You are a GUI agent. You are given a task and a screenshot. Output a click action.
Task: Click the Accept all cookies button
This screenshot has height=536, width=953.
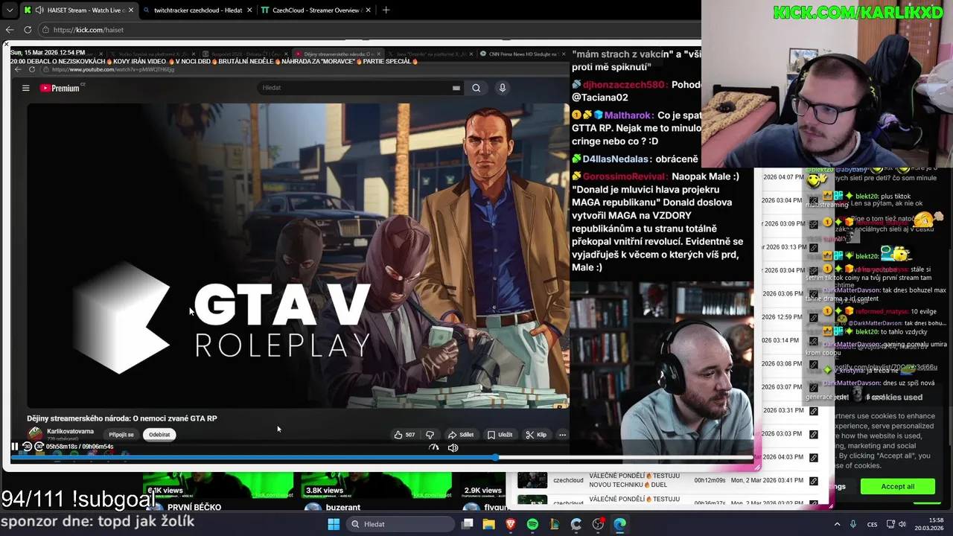point(897,486)
